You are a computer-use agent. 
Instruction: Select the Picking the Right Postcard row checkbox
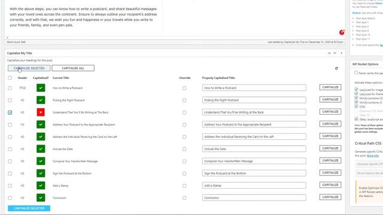pyautogui.click(x=10, y=100)
